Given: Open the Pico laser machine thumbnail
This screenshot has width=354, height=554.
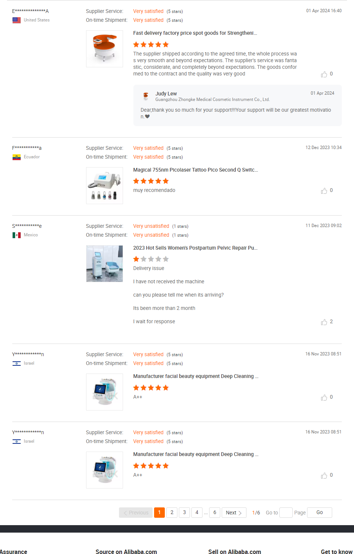Looking at the screenshot, I should click(105, 186).
